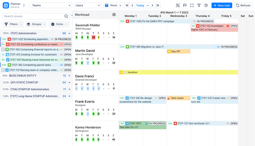
Task: Expand the [ATI STATIC STARTUP group
Action: pos(69,82)
